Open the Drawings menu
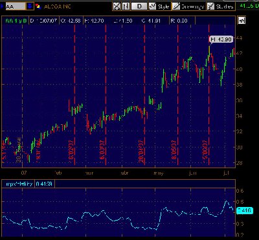The width and height of the screenshot is (259, 240). pyautogui.click(x=192, y=6)
